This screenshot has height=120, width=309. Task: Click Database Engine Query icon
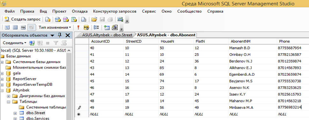[48, 19]
